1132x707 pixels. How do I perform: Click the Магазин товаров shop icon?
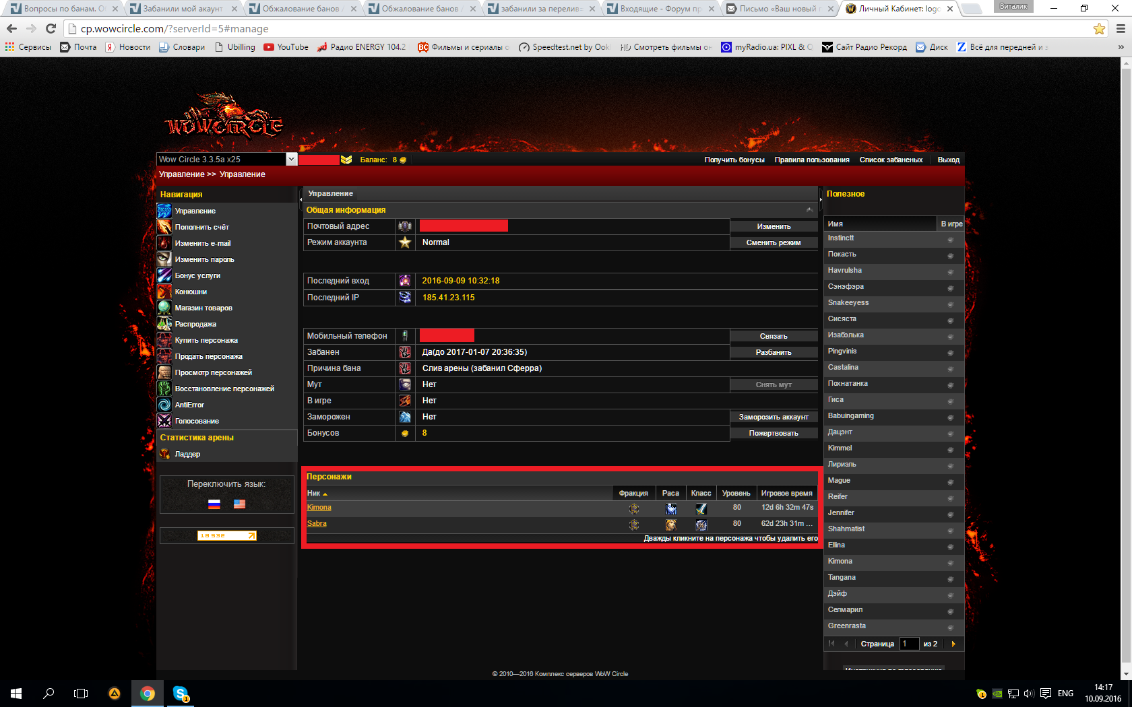tap(164, 308)
